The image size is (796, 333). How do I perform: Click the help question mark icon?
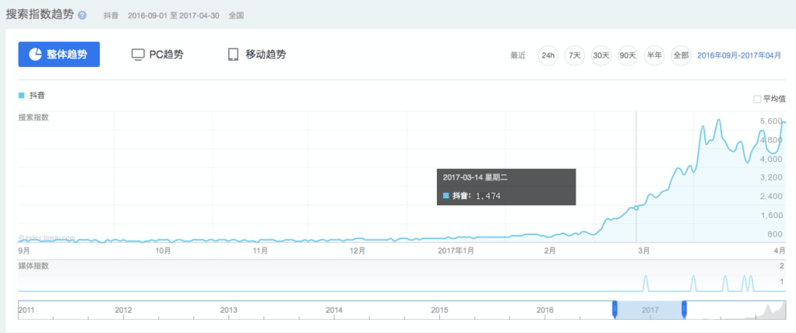click(x=83, y=16)
